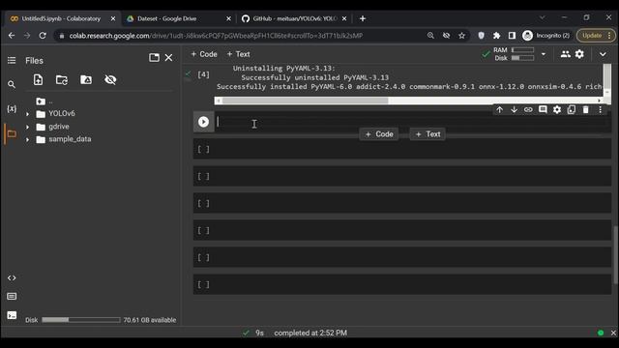Upload file to session storage
619x348 pixels.
point(38,79)
